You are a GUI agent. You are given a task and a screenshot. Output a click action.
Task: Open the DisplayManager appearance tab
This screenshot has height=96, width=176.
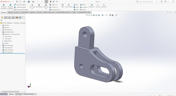[17, 18]
